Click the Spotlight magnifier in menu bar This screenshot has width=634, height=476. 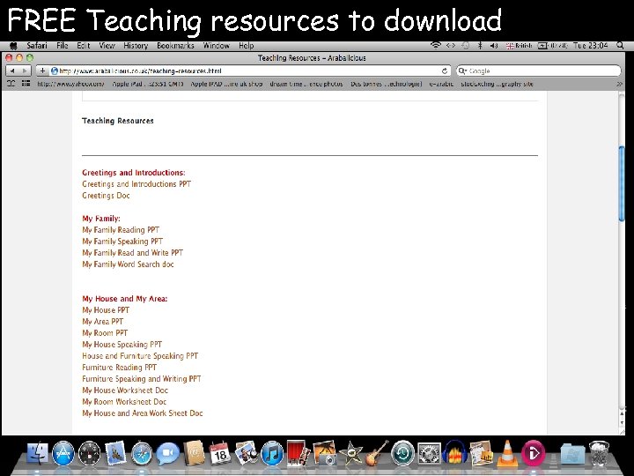[620, 45]
